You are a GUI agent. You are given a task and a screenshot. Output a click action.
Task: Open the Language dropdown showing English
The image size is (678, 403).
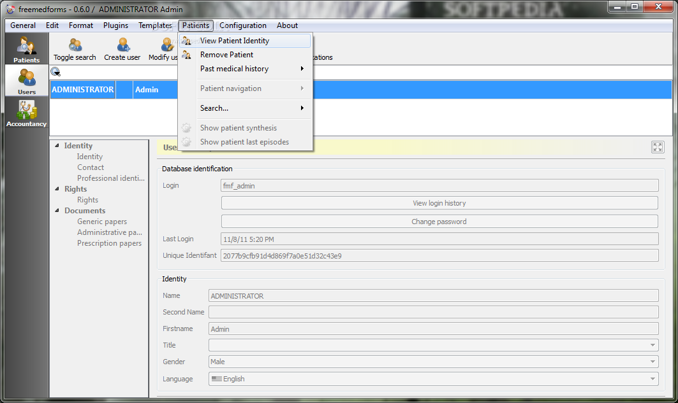coord(433,379)
